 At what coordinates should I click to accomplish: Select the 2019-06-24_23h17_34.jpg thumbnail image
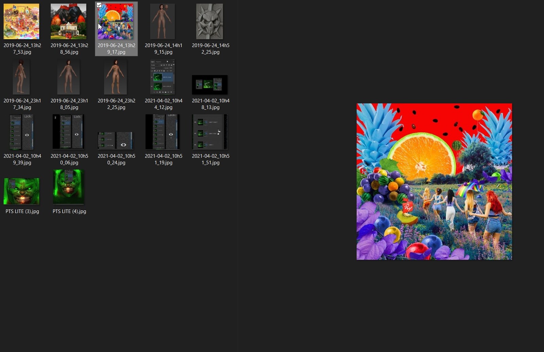pyautogui.click(x=21, y=77)
